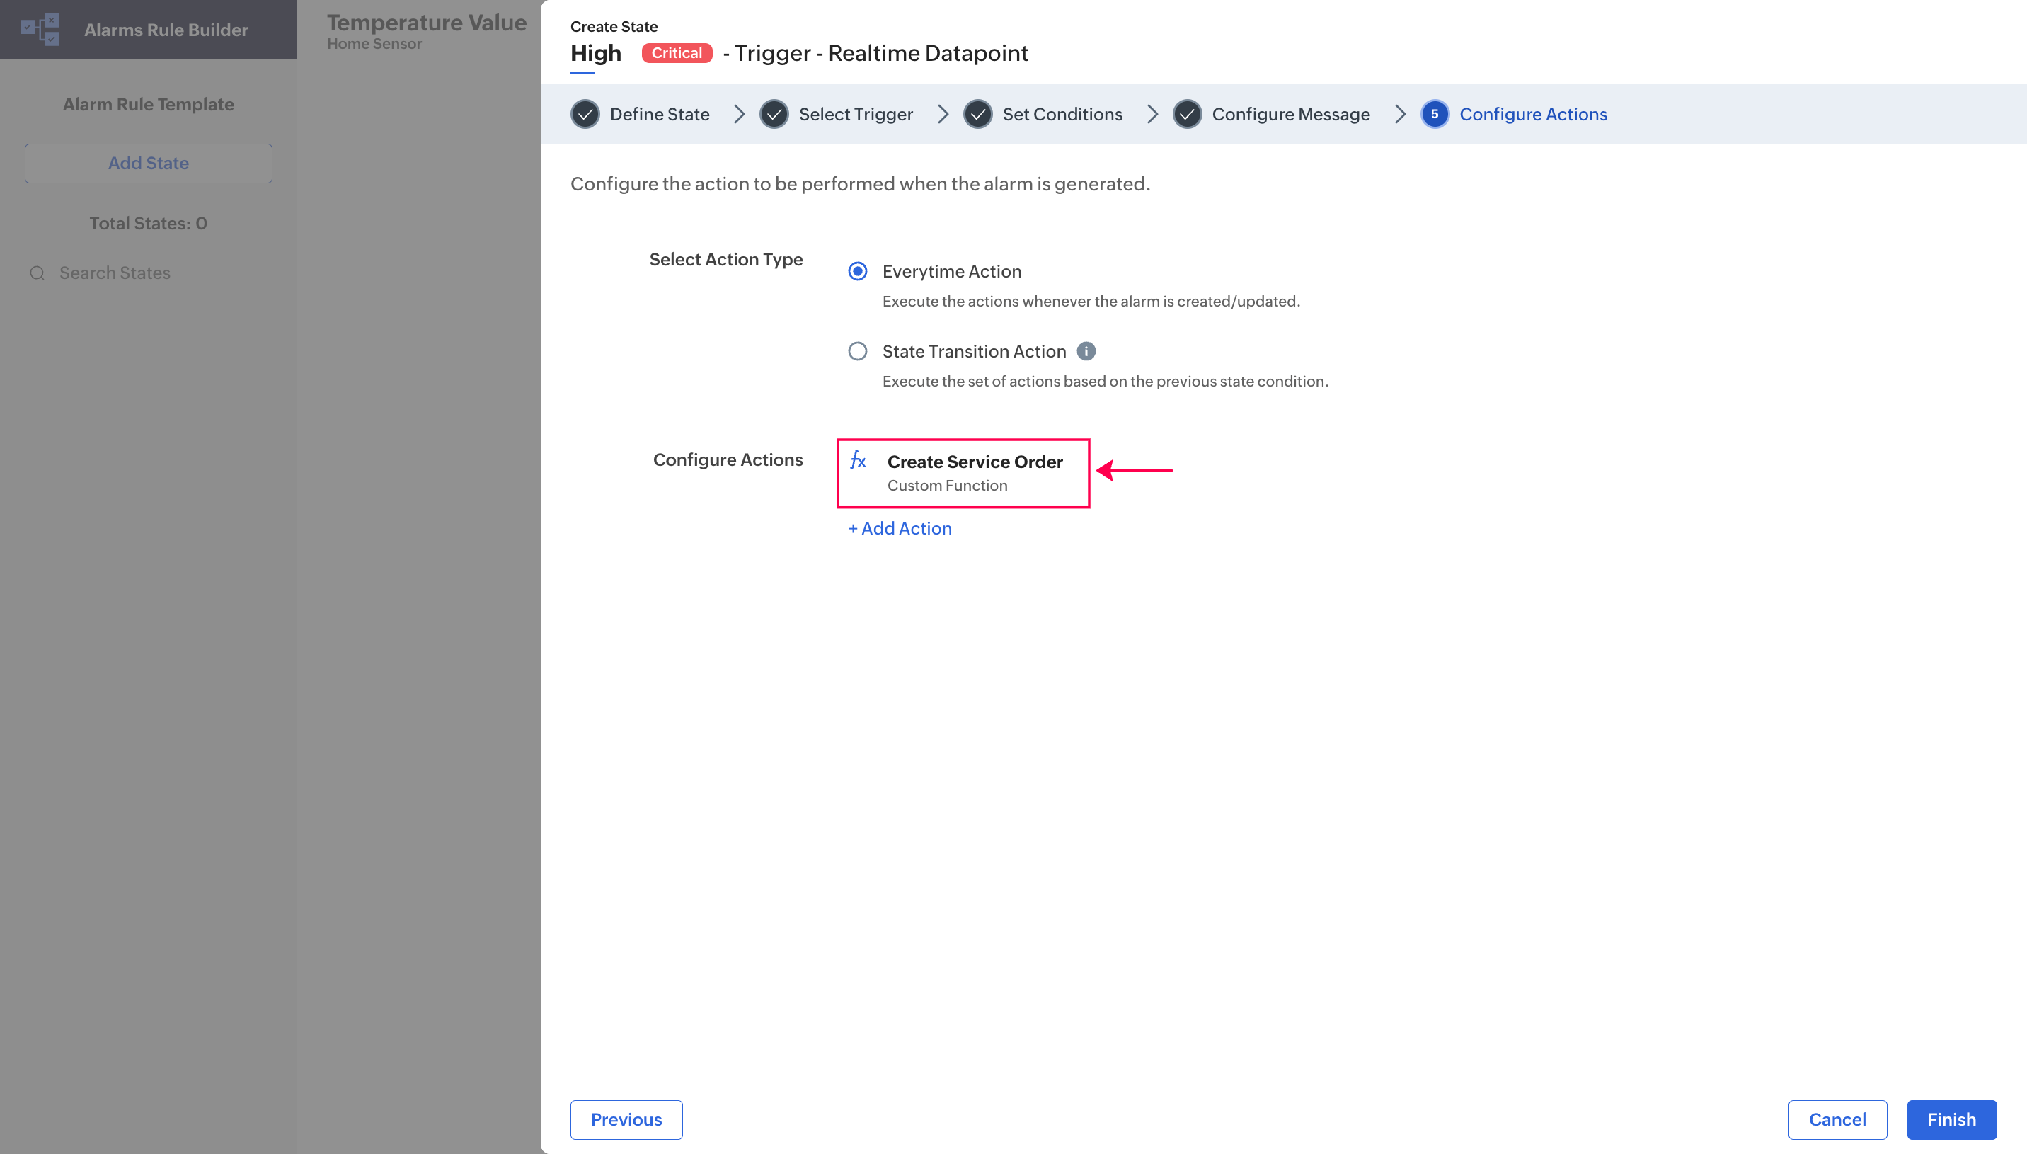Click the Alarms Rule Builder logo icon
The width and height of the screenshot is (2027, 1154).
tap(40, 29)
